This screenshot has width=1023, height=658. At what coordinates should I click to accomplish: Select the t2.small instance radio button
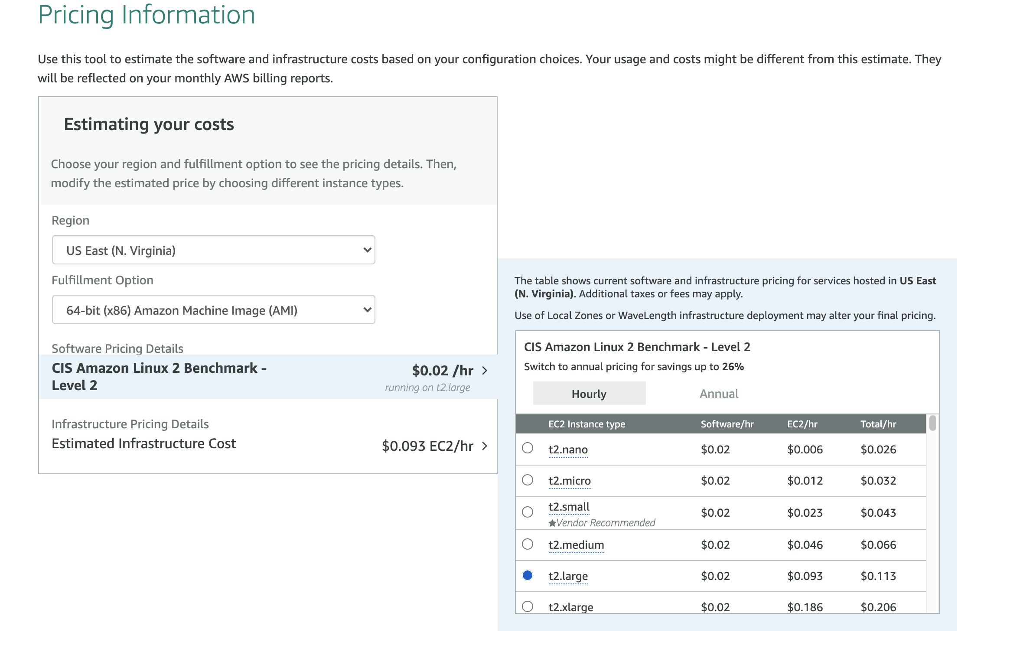[528, 512]
